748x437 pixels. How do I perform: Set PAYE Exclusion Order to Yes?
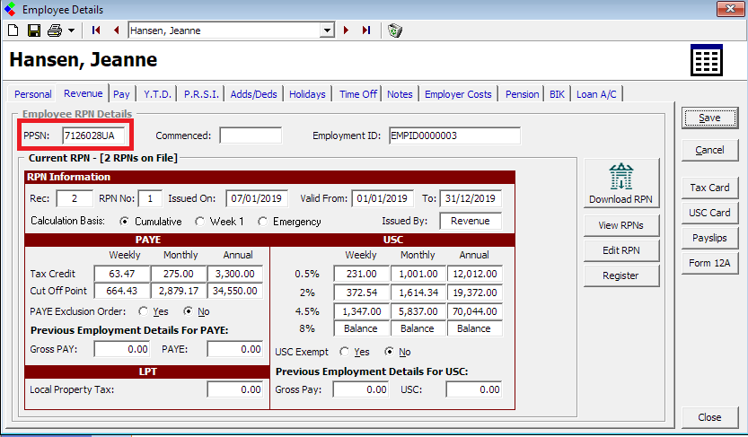(x=143, y=311)
